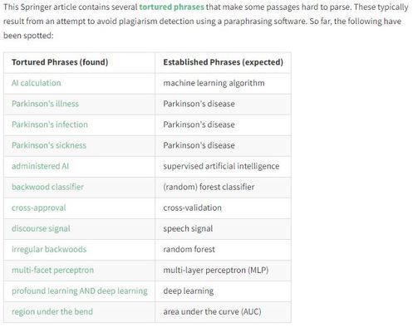Image resolution: width=413 pixels, height=332 pixels.
Task: Select the 'multi-layer perceptron (MLP)' cell
Action: [224, 271]
